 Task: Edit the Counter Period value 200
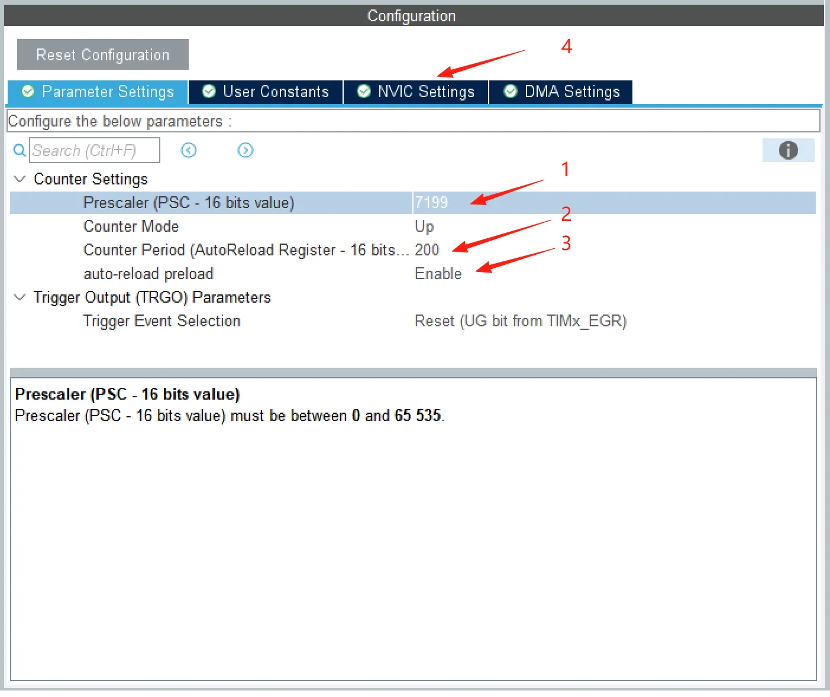click(x=427, y=250)
